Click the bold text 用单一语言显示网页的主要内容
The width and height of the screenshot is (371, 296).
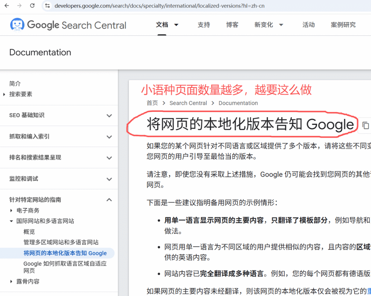click(214, 220)
